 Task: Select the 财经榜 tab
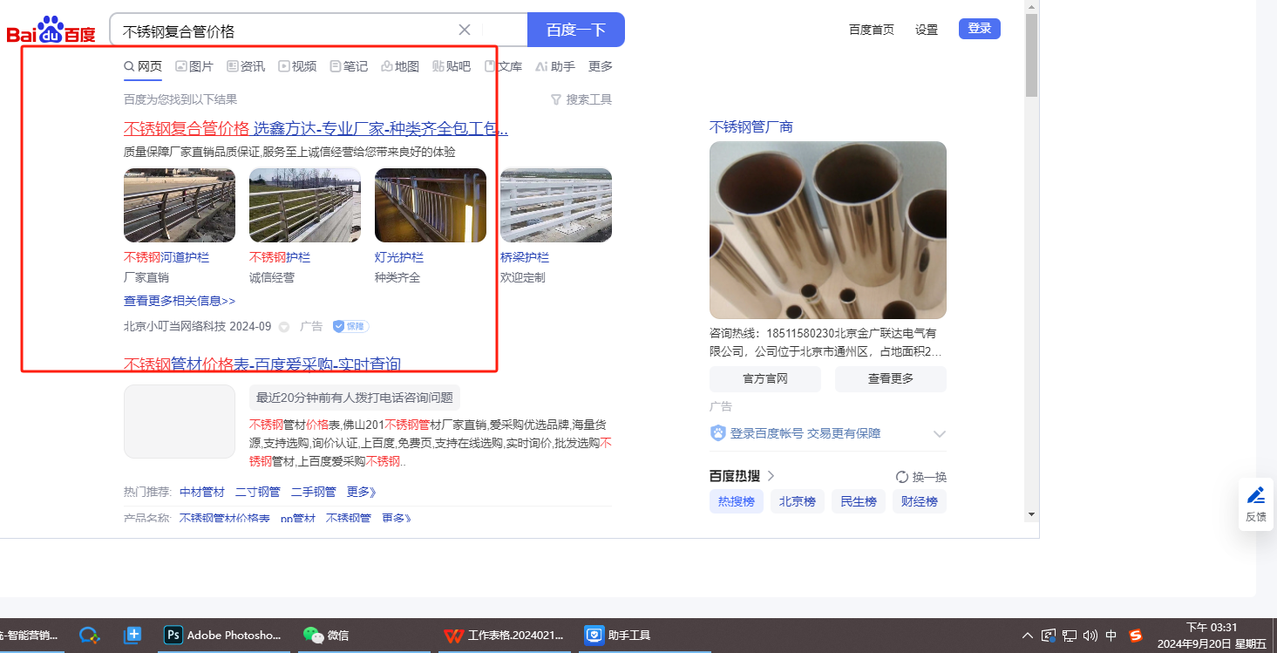pos(920,501)
